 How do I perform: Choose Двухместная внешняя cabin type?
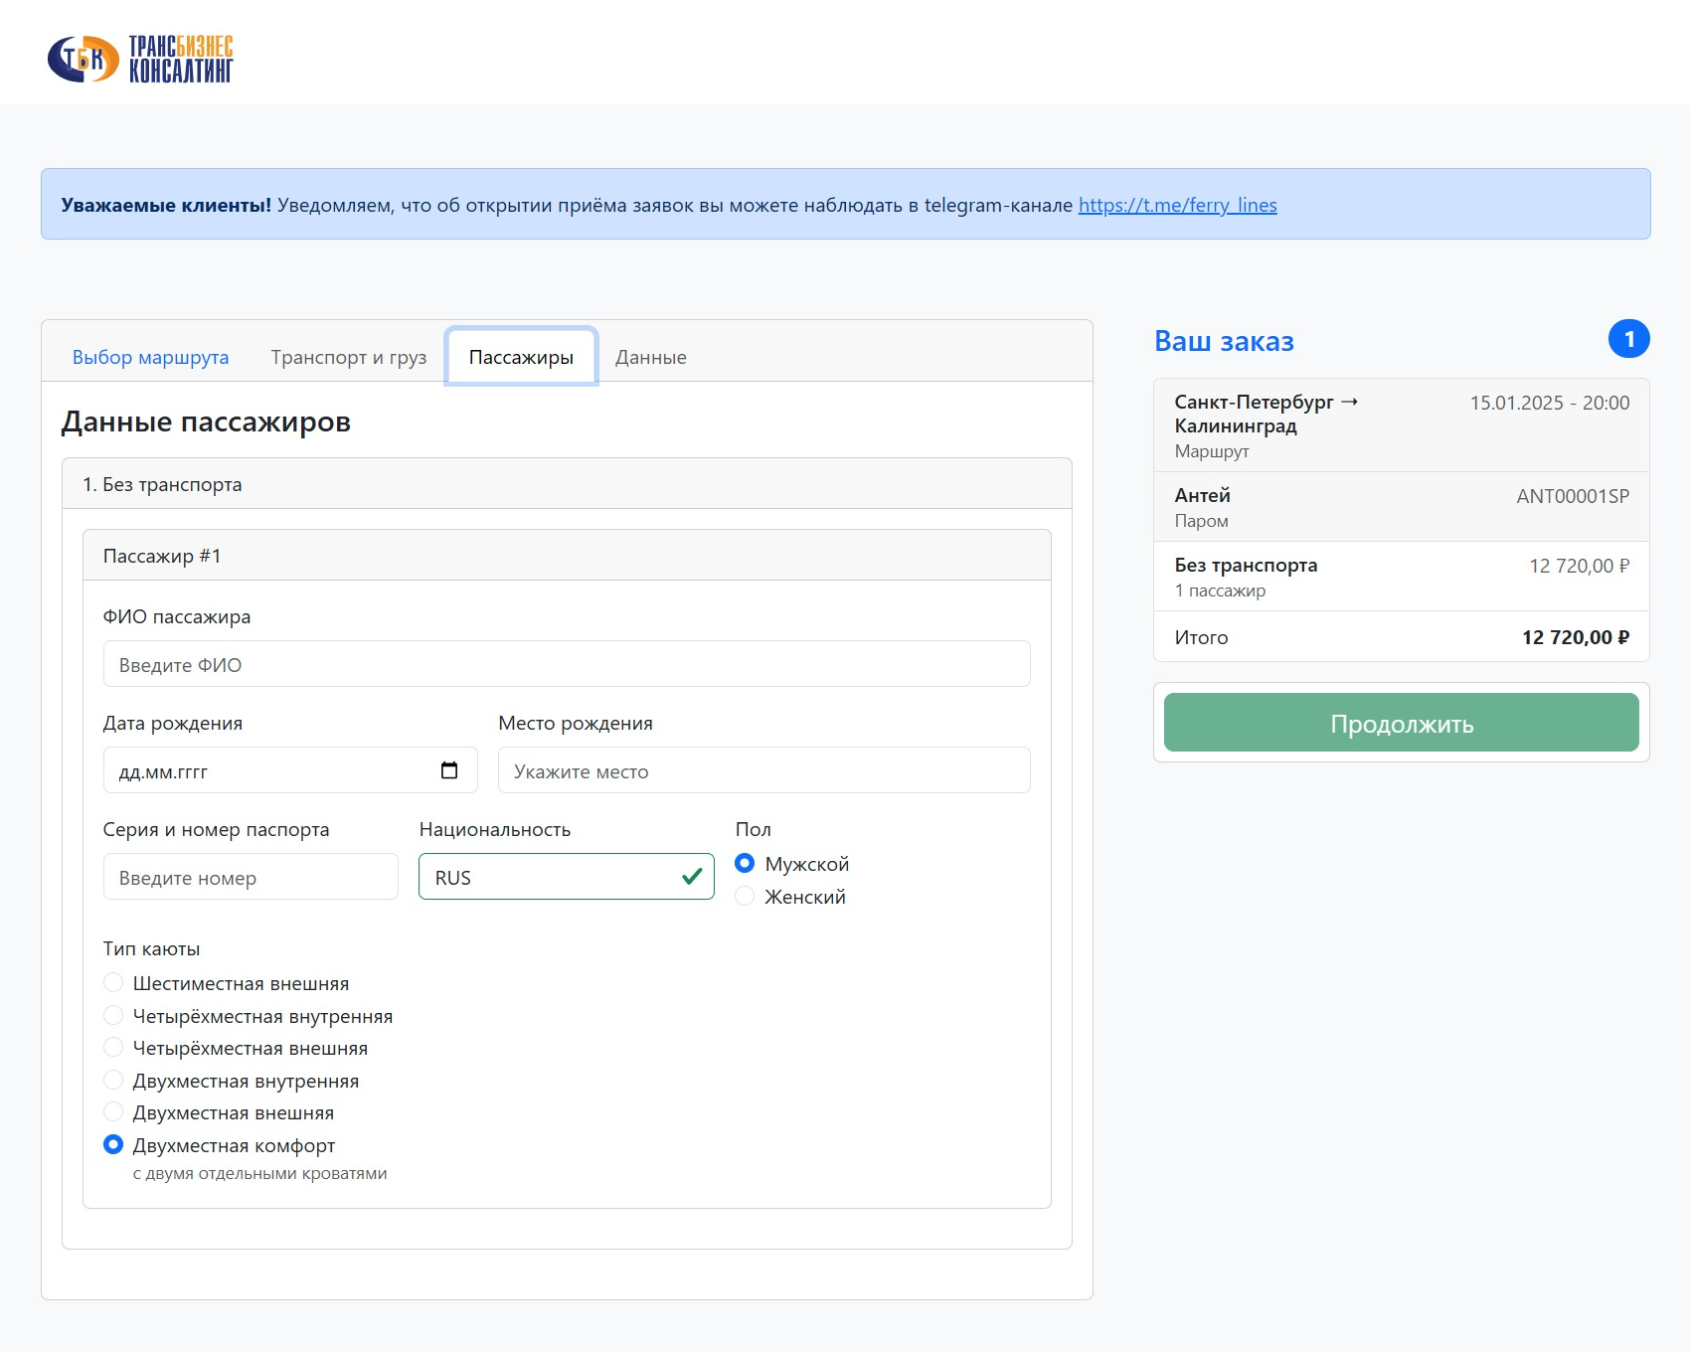[113, 1111]
